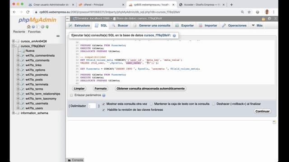
Task: Open the w47fa_usermeta table
Action: pyautogui.click(x=37, y=103)
